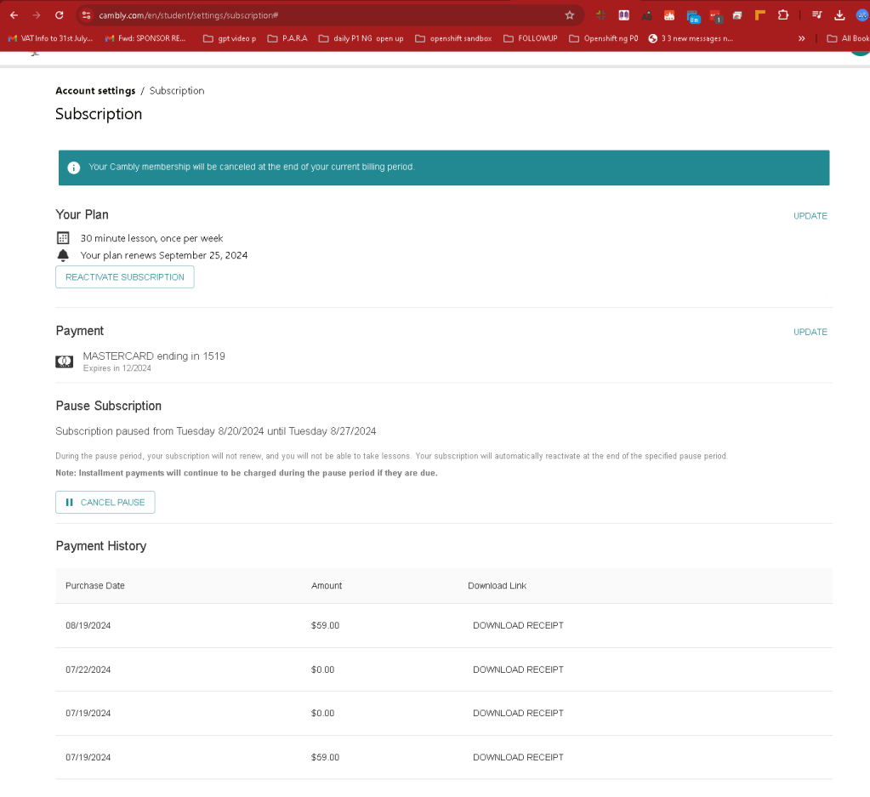870x797 pixels.
Task: Reload the Cambly page
Action: [60, 15]
